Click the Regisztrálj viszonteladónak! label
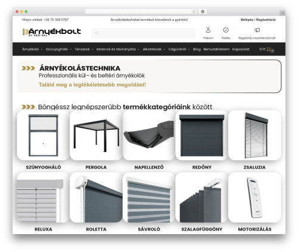298x252 pixels. click(257, 38)
